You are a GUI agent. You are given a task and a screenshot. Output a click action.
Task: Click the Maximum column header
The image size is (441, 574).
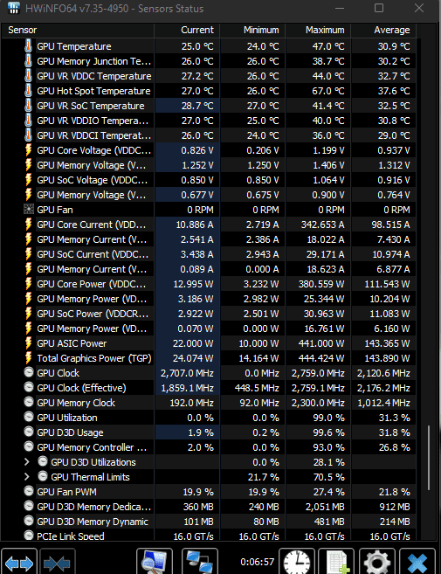coord(318,30)
